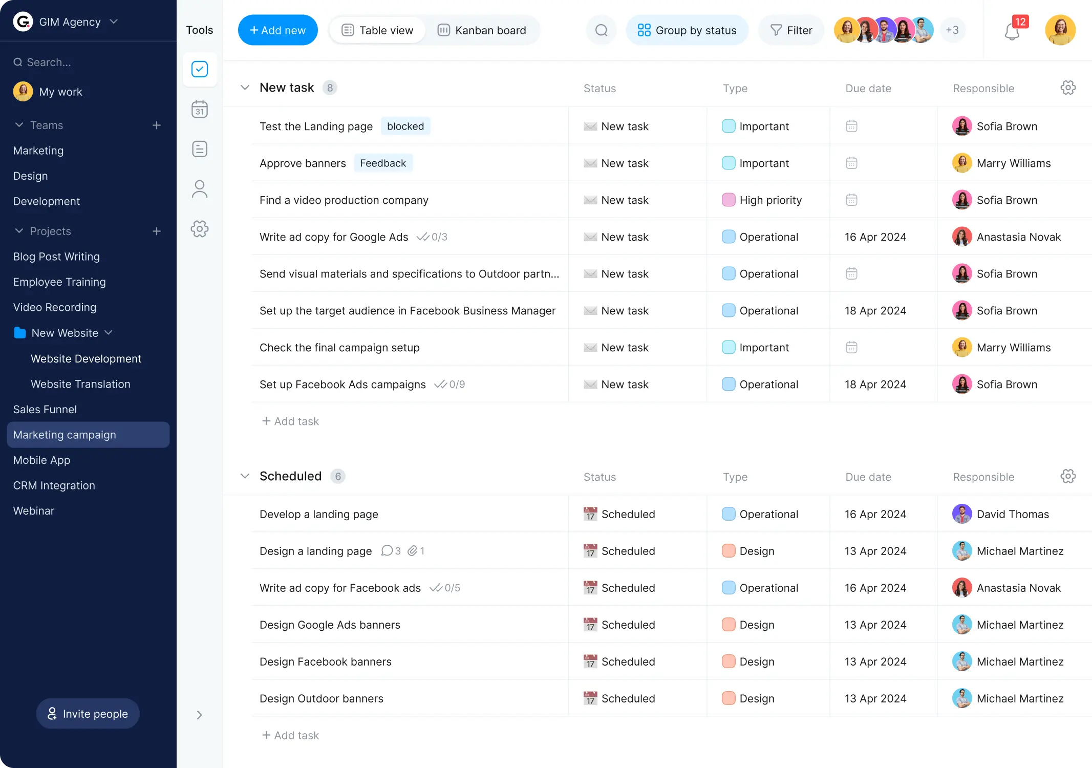Switch to Table view tab
This screenshot has height=768, width=1092.
(x=377, y=30)
